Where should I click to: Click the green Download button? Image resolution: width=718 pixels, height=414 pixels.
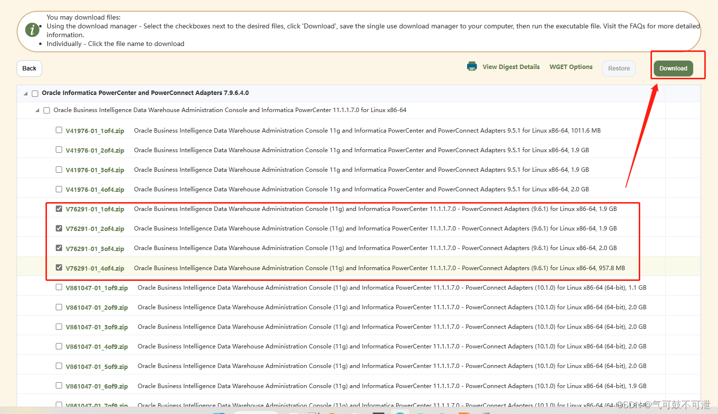tap(673, 69)
